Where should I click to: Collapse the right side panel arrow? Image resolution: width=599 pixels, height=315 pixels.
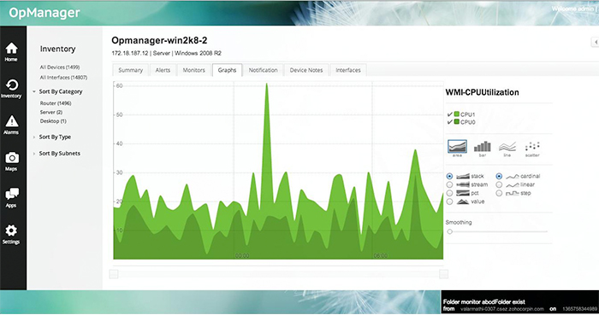click(x=595, y=42)
